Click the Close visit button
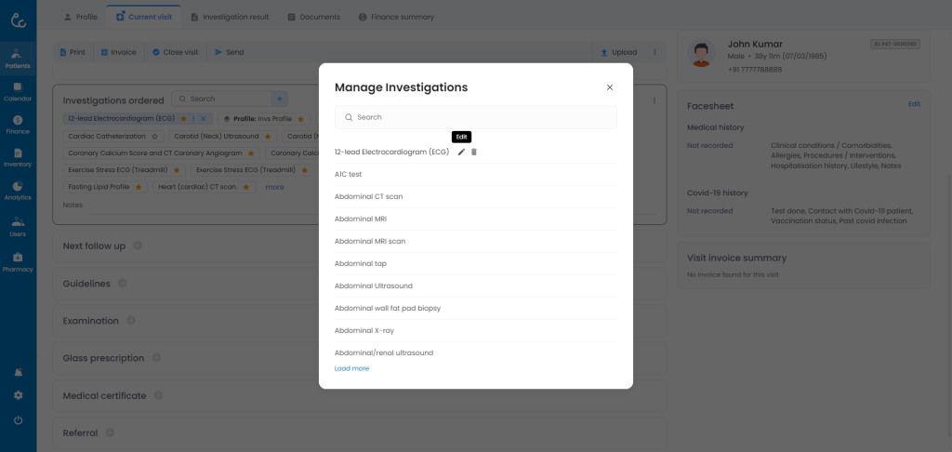The width and height of the screenshot is (952, 452). point(175,52)
